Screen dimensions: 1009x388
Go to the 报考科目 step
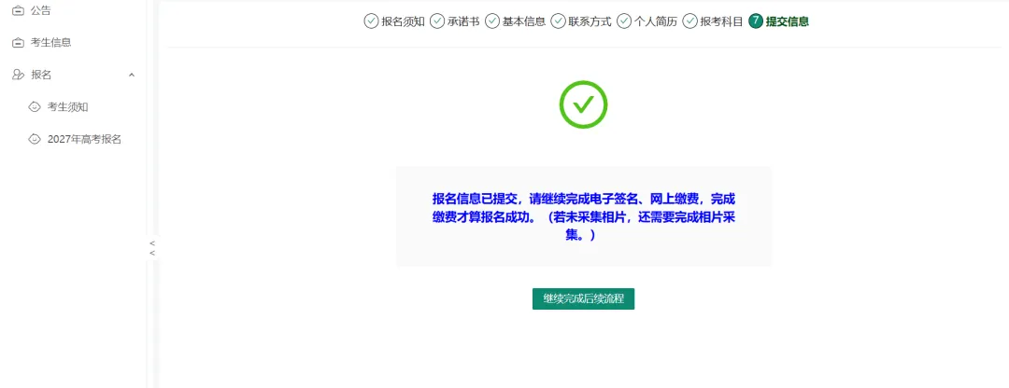pyautogui.click(x=722, y=21)
